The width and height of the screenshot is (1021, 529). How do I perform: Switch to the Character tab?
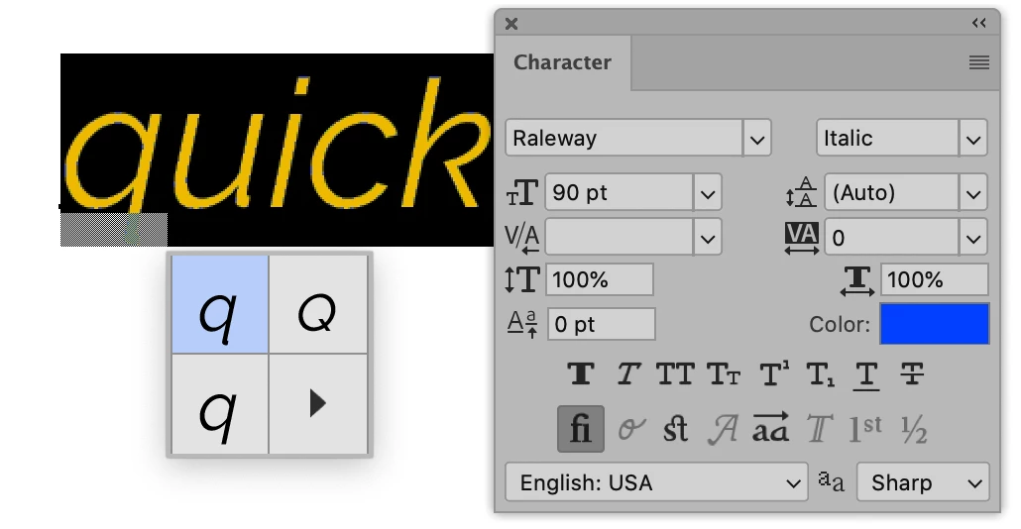pyautogui.click(x=563, y=62)
